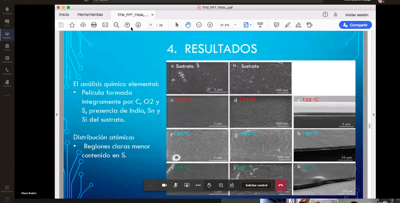
Task: Unmute the microphone in the meeting bar
Action: point(175,185)
